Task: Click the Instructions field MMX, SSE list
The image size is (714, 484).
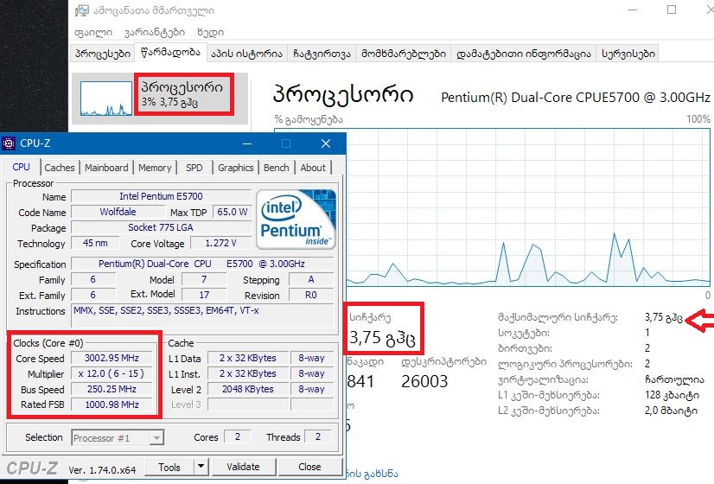Action: [x=202, y=315]
